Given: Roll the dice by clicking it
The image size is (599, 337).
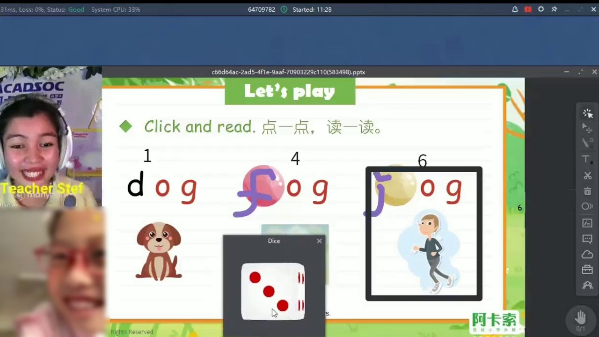Looking at the screenshot, I should tap(273, 292).
